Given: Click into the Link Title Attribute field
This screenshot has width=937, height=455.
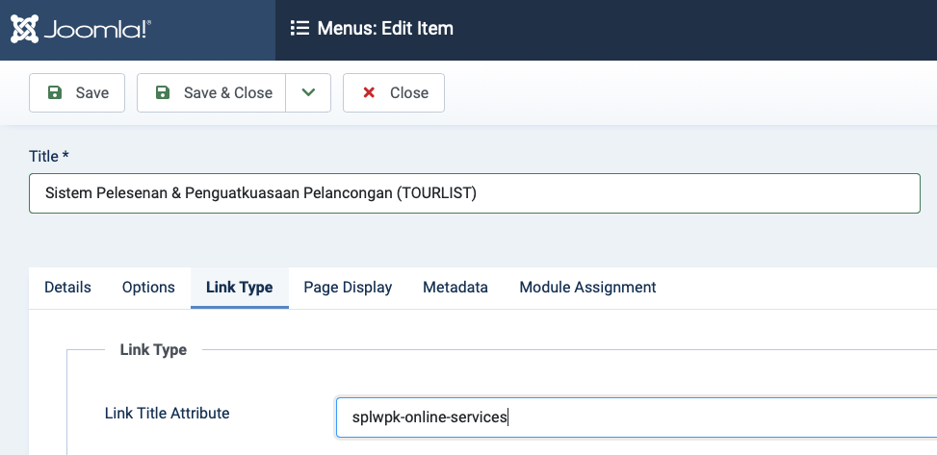Looking at the screenshot, I should pyautogui.click(x=636, y=417).
